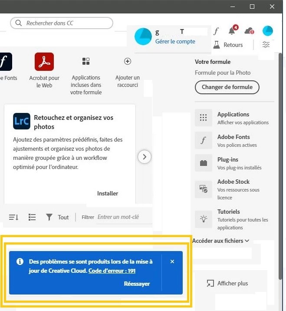Focus the Rechercher dans CC search field
Viewport: 286px width, 311px height.
pos(62,23)
